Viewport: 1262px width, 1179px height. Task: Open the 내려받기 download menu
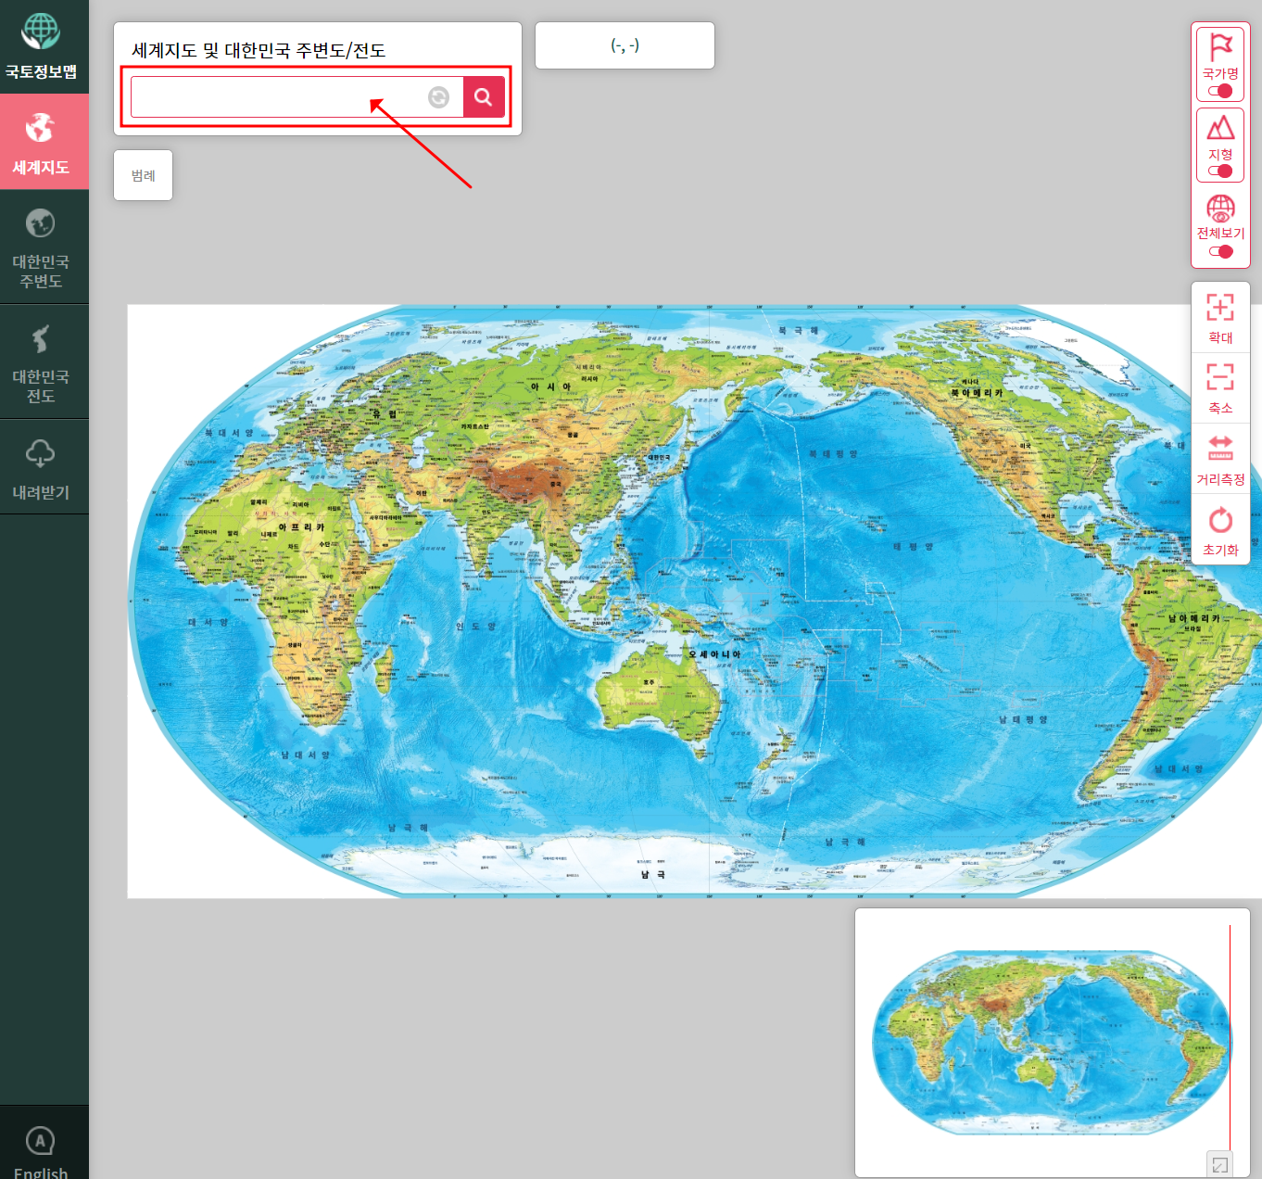pyautogui.click(x=44, y=467)
